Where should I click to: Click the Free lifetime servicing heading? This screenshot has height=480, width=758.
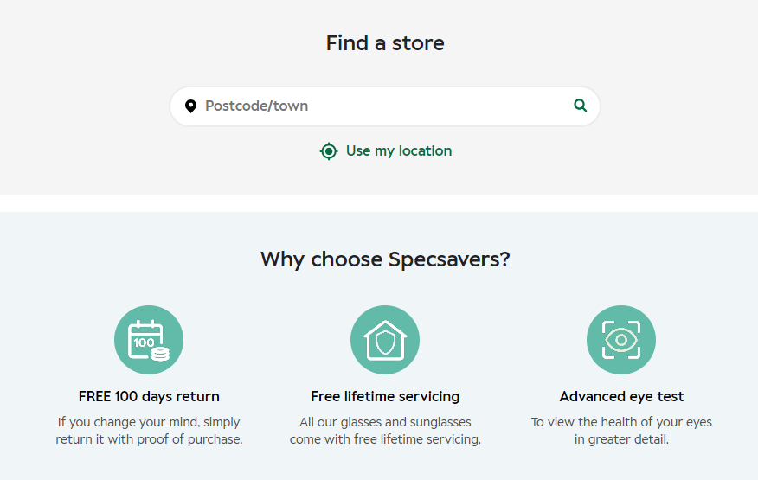click(385, 396)
